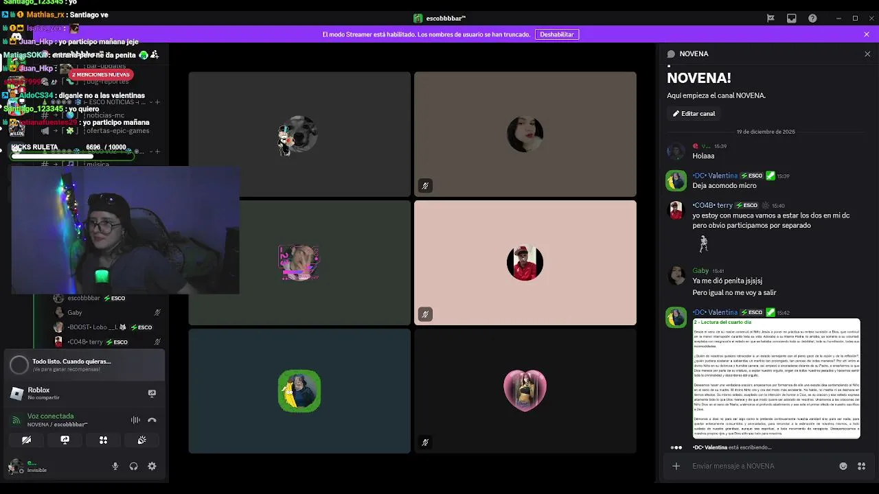Viewport: 879px width, 494px height.
Task: Click the 'Holaaa' message at 15:39
Action: coord(703,156)
